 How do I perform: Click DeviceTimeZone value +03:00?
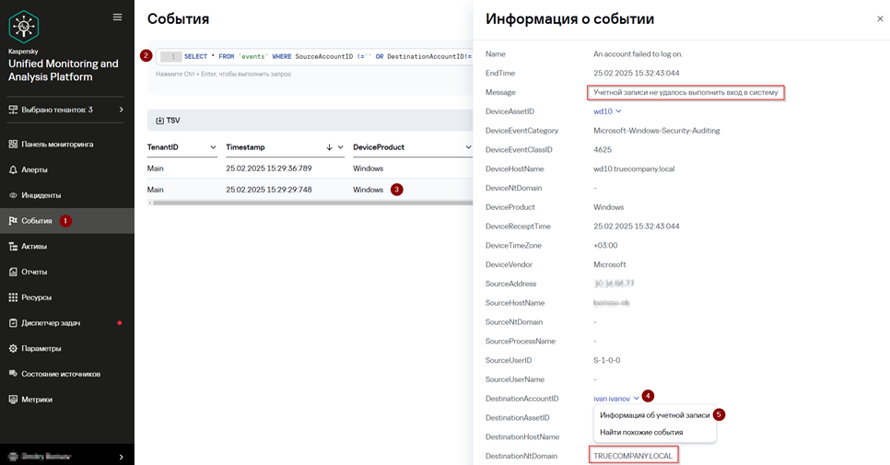coord(605,246)
